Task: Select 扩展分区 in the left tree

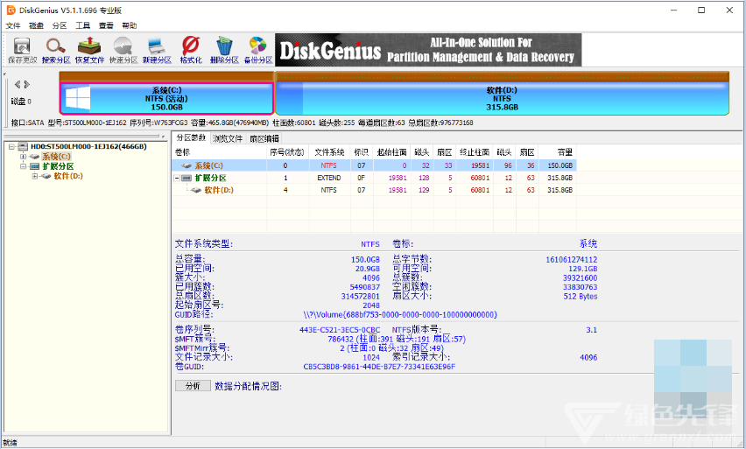Action: 58,166
